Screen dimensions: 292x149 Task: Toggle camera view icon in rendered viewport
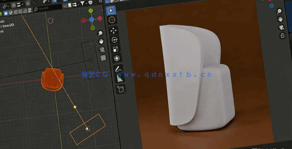pos(281,27)
